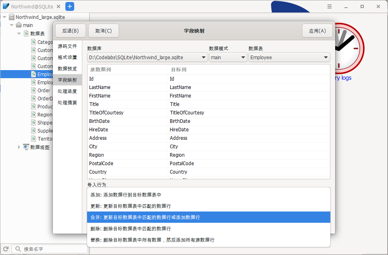Select 合并 merge import behavior option

pyautogui.click(x=209, y=217)
